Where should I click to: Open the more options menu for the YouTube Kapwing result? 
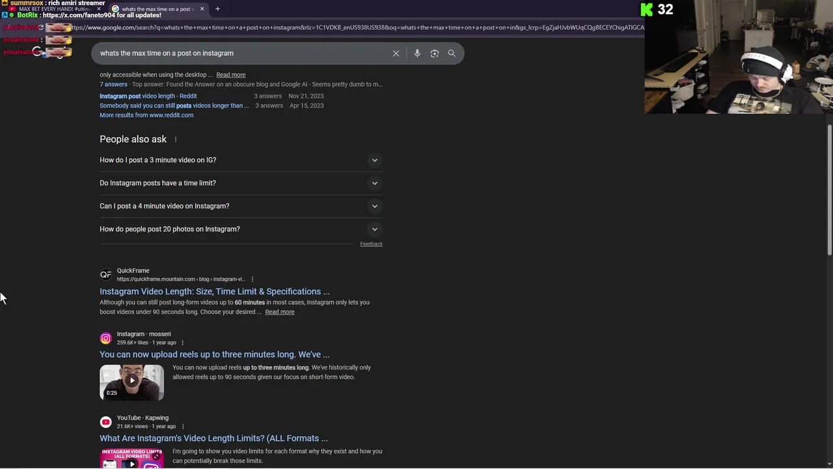(183, 427)
